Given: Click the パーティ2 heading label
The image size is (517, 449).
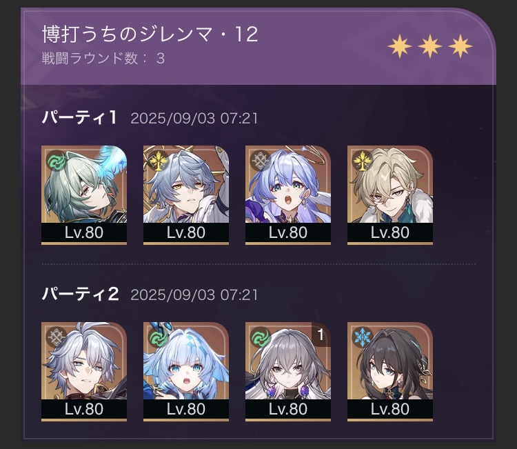Looking at the screenshot, I should 80,294.
